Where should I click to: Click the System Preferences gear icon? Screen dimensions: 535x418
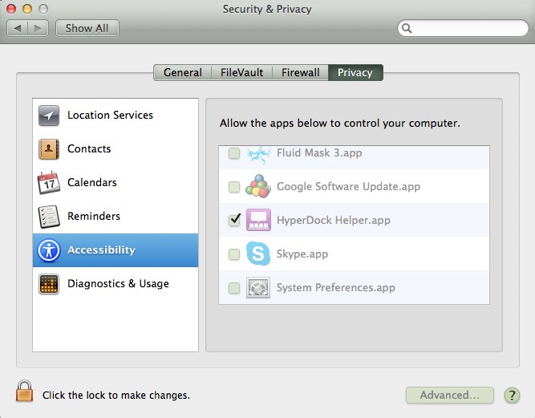258,287
